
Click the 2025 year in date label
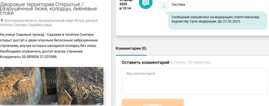(x=123, y=4)
